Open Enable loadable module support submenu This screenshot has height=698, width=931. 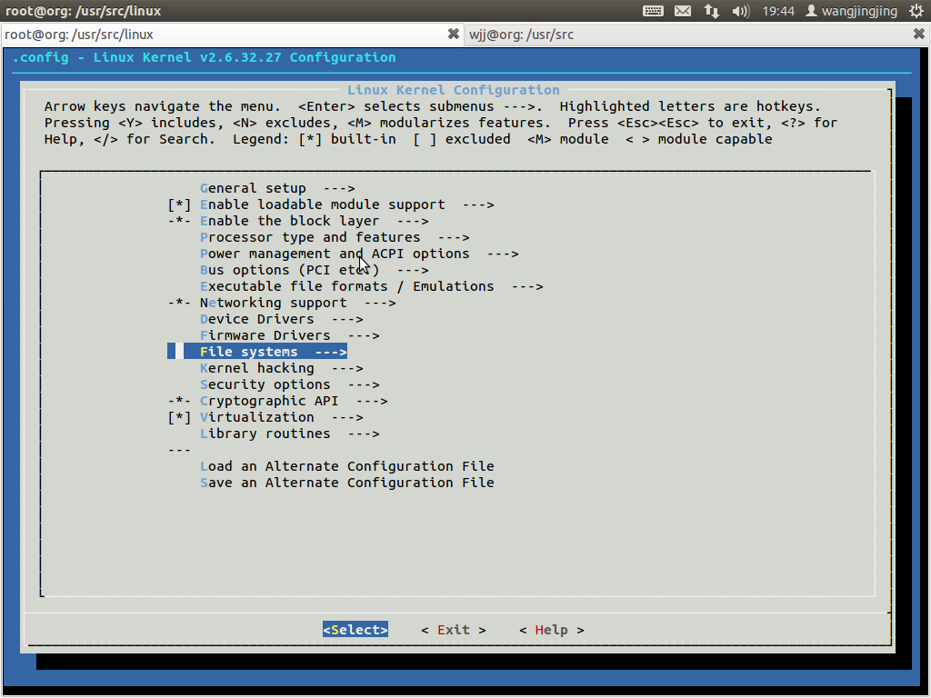[346, 204]
